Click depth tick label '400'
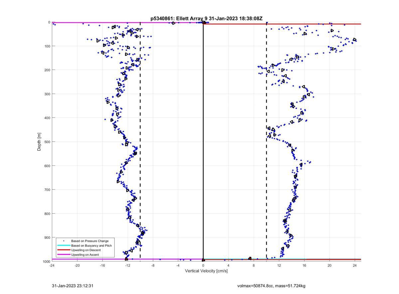 click(47, 118)
